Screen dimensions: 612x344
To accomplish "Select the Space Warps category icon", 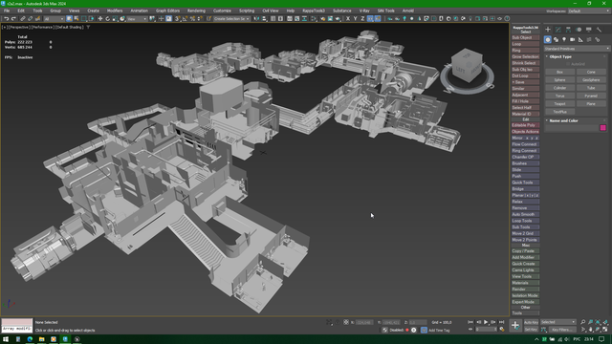I will 589,39.
